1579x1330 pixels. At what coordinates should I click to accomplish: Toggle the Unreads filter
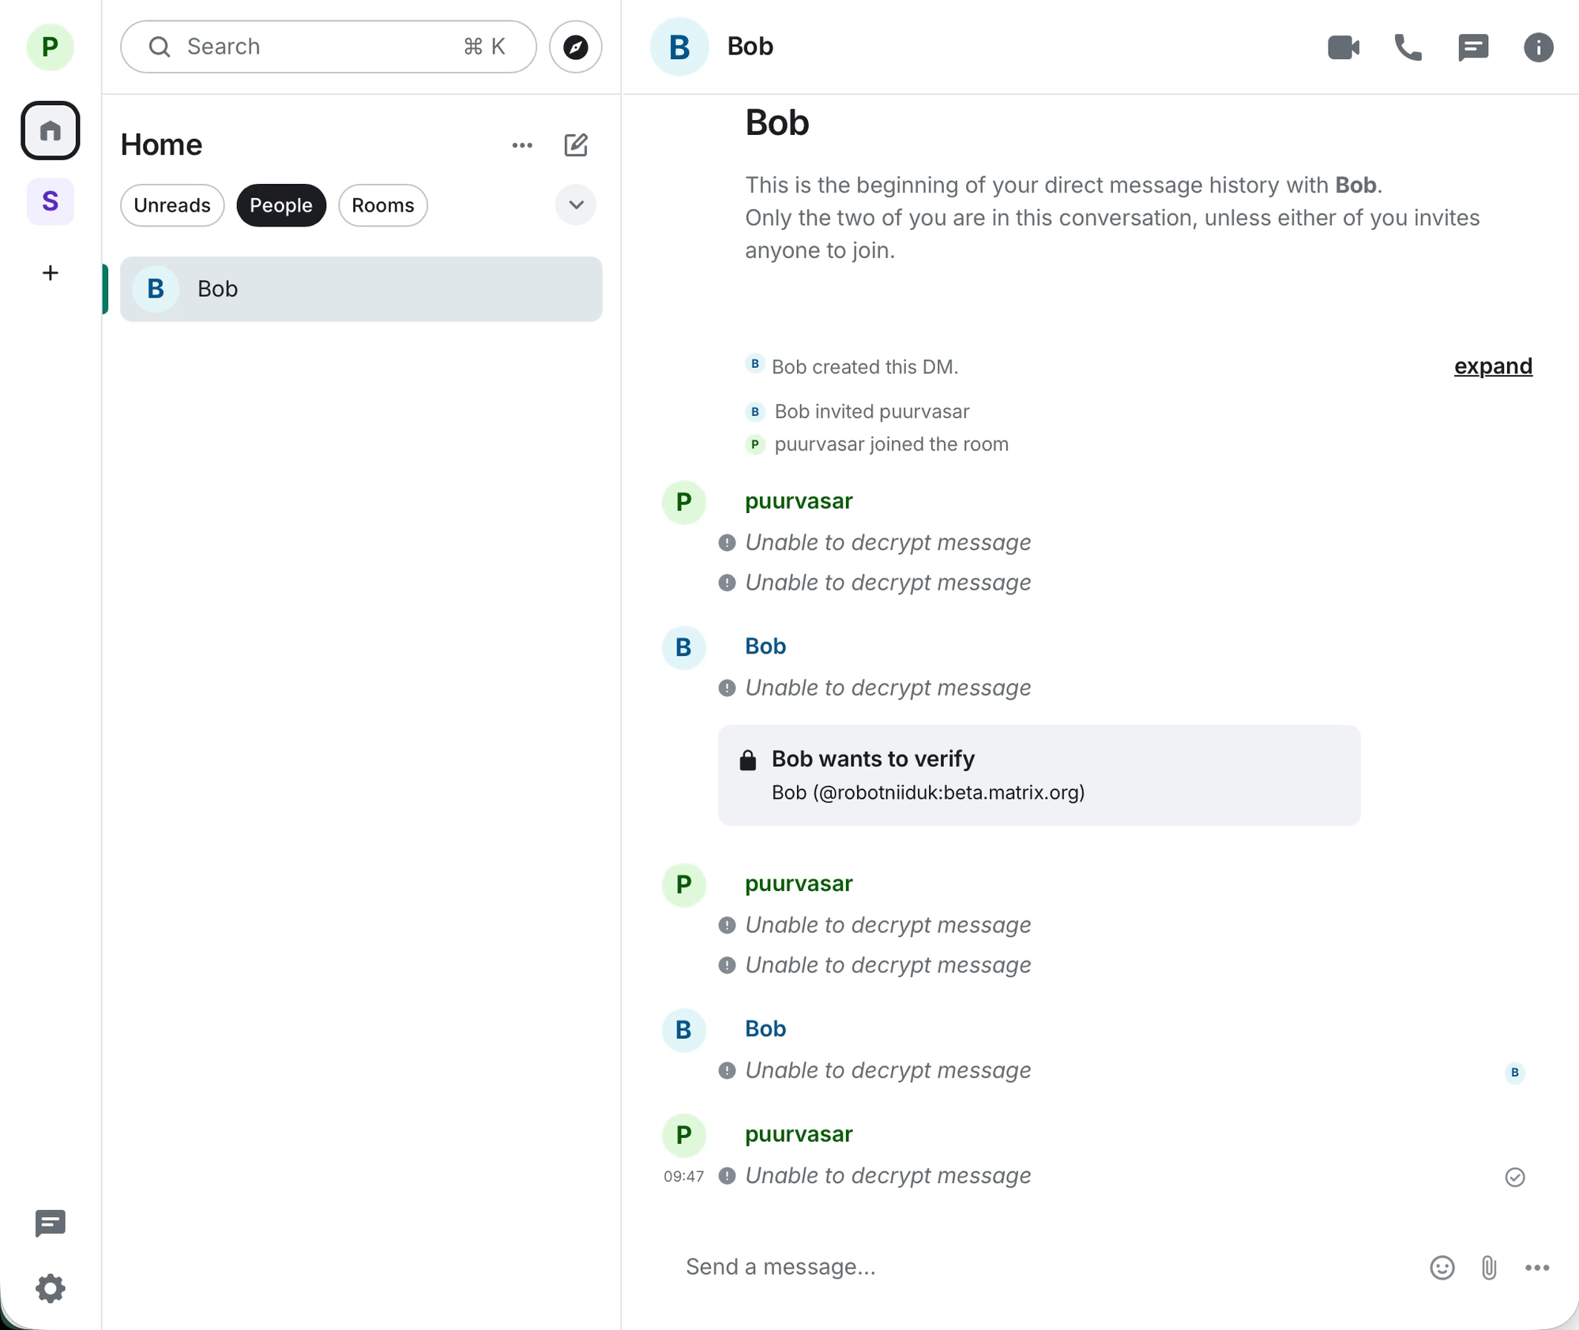172,205
